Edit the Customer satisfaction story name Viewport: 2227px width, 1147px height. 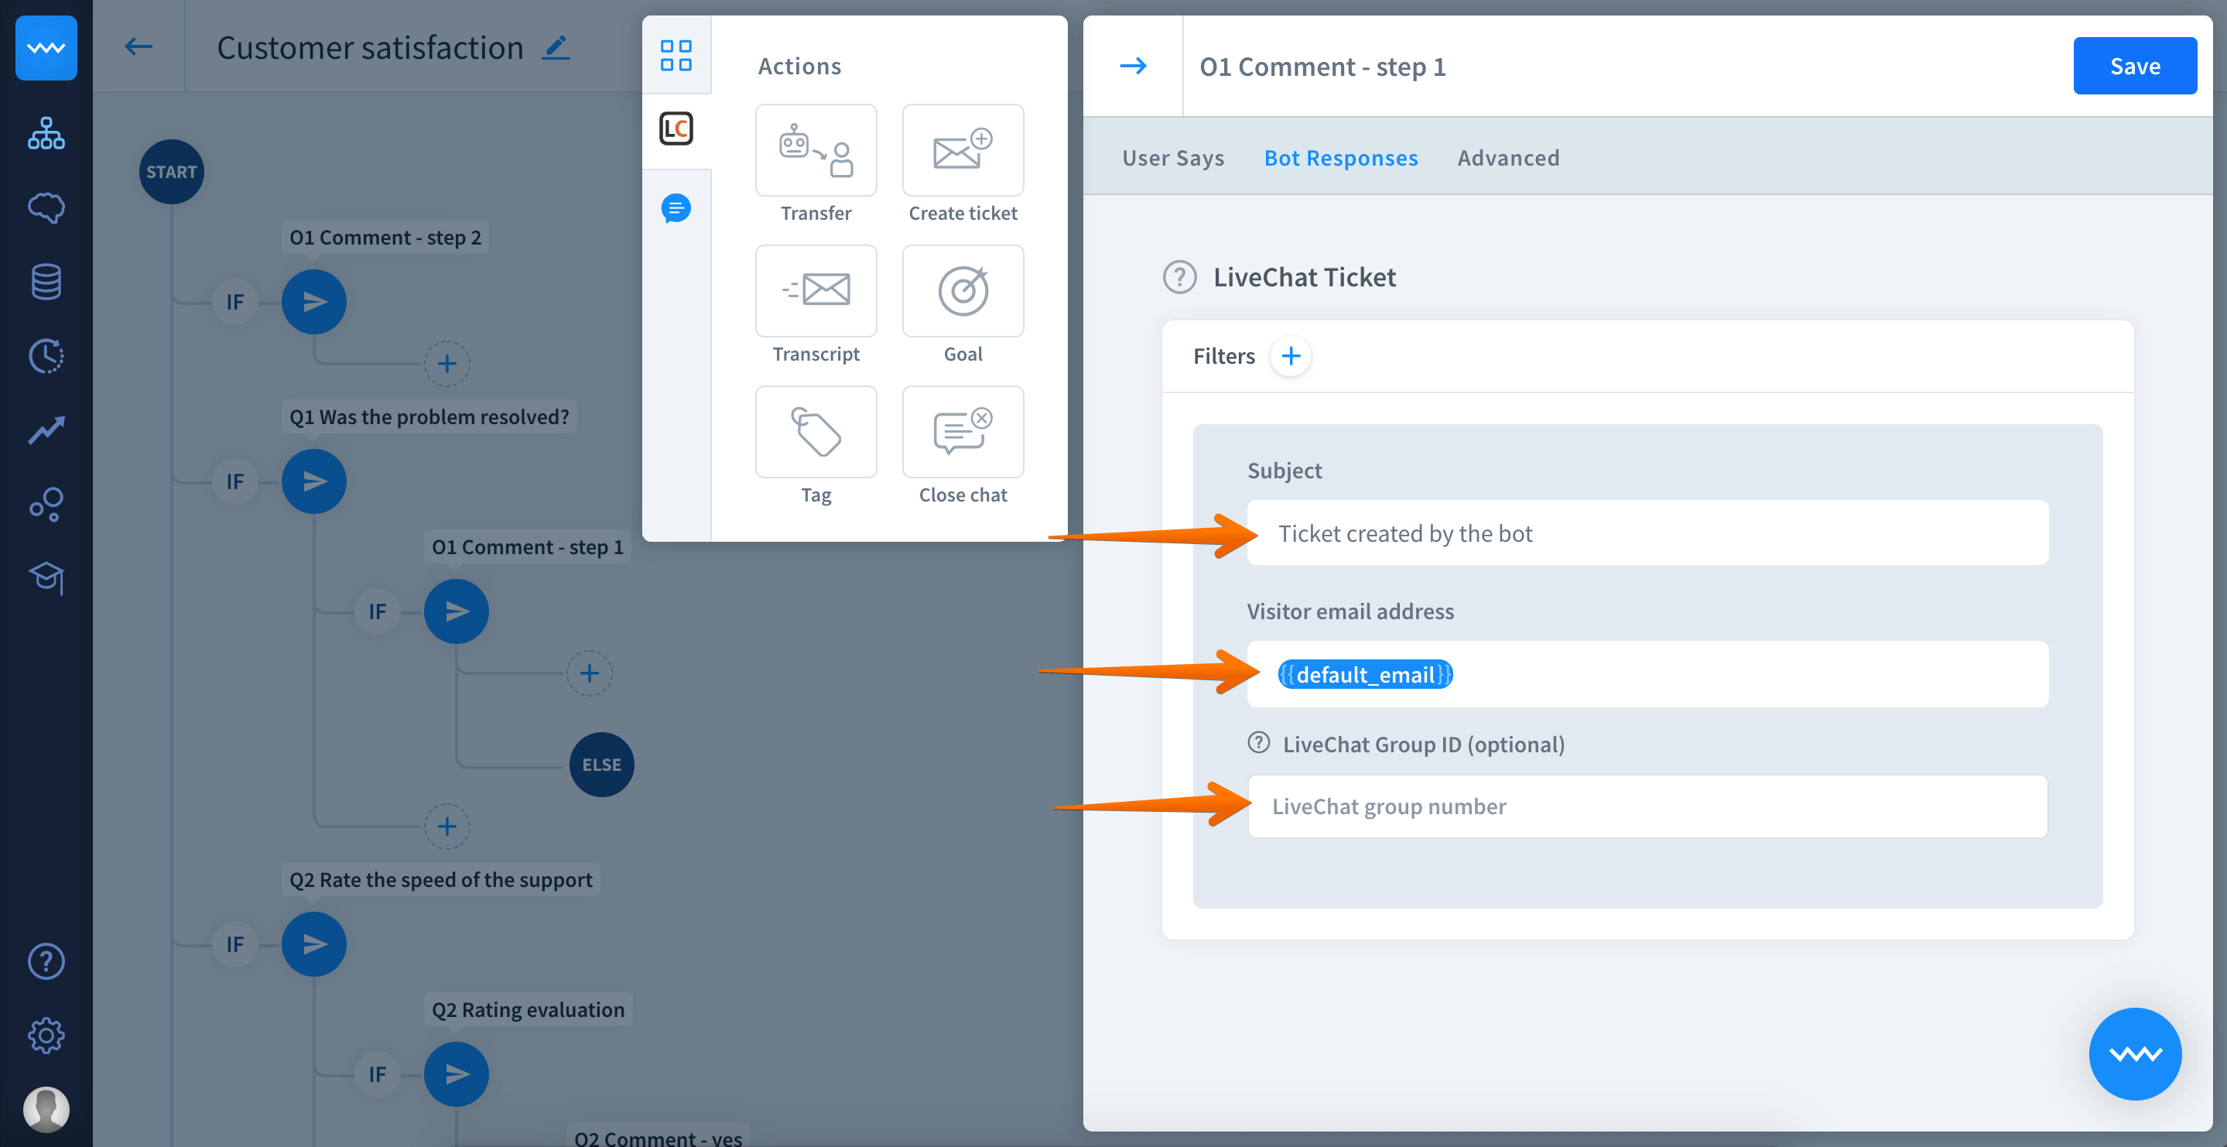pos(556,47)
